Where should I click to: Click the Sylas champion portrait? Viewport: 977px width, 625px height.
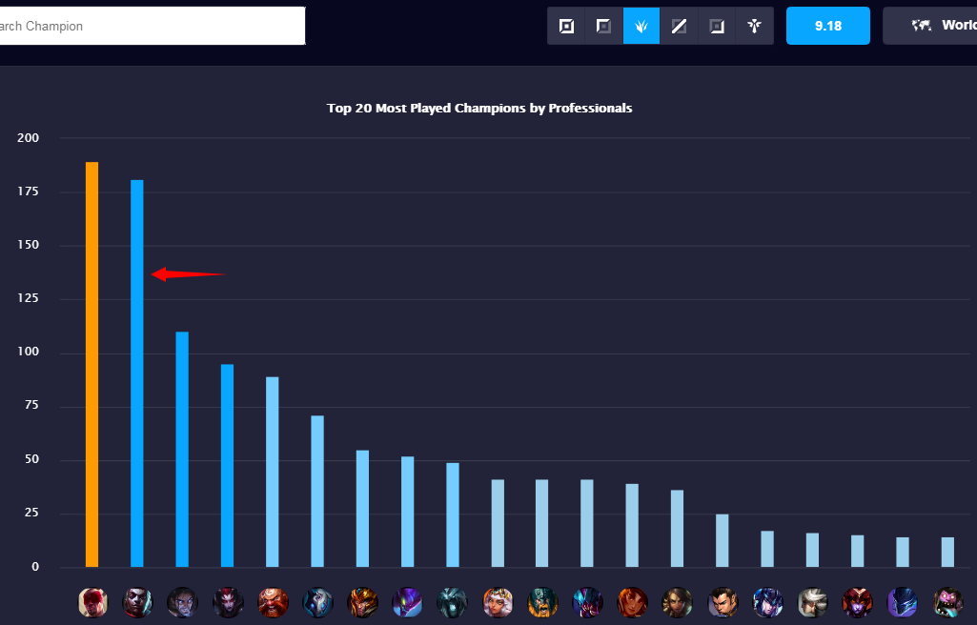pos(183,602)
